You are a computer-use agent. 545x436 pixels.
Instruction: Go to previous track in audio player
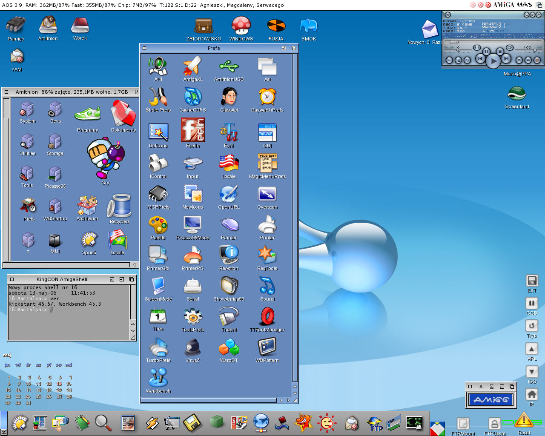[x=480, y=58]
